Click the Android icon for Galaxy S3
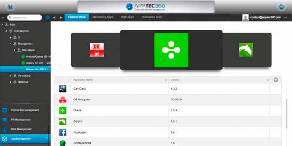The image size is (292, 146). 23,56
